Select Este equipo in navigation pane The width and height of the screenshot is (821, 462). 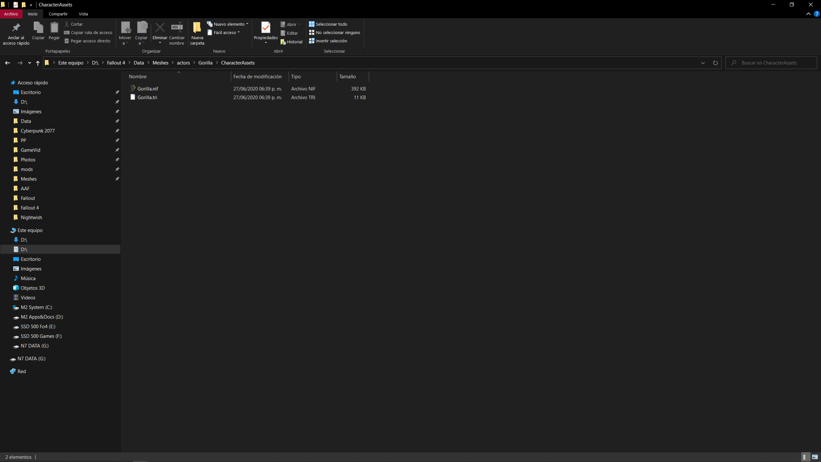pos(30,230)
